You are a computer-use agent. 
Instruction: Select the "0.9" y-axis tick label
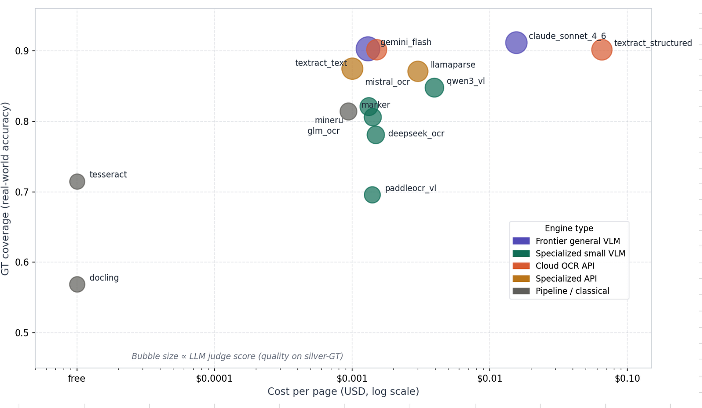coord(22,51)
